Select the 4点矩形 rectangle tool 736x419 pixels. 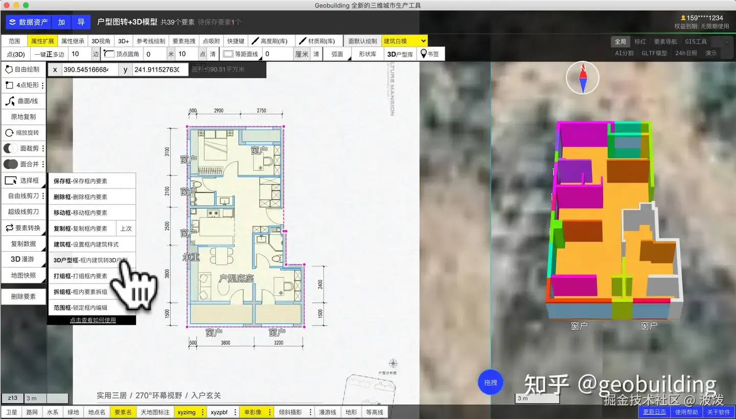click(20, 85)
